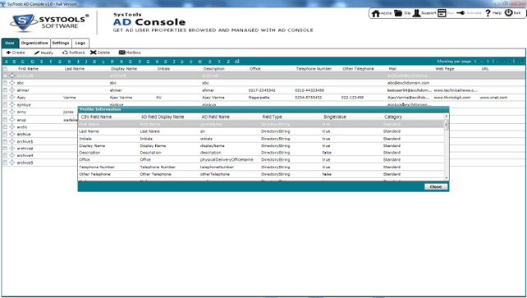Click the Exit power icon
This screenshot has height=298, width=527.
tap(508, 13)
